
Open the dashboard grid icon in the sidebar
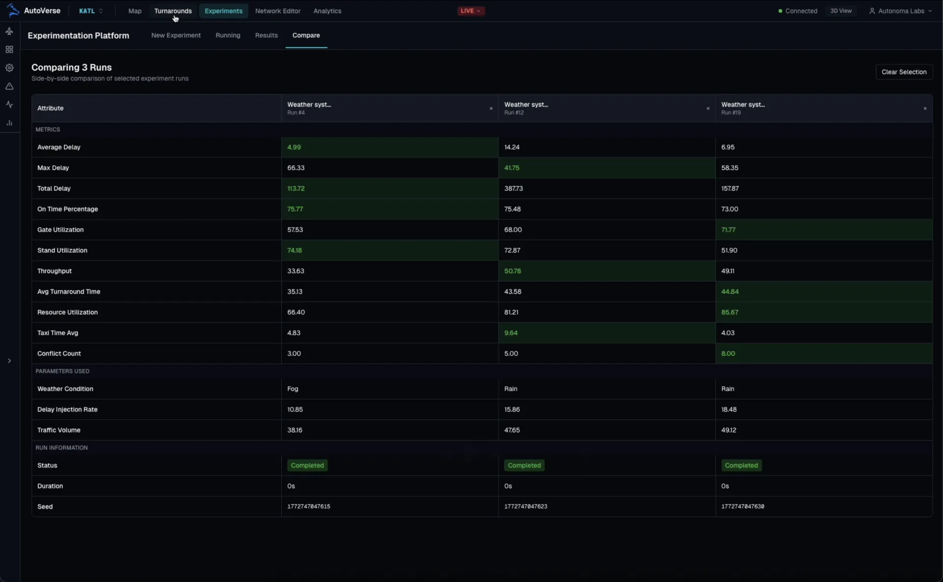point(9,49)
